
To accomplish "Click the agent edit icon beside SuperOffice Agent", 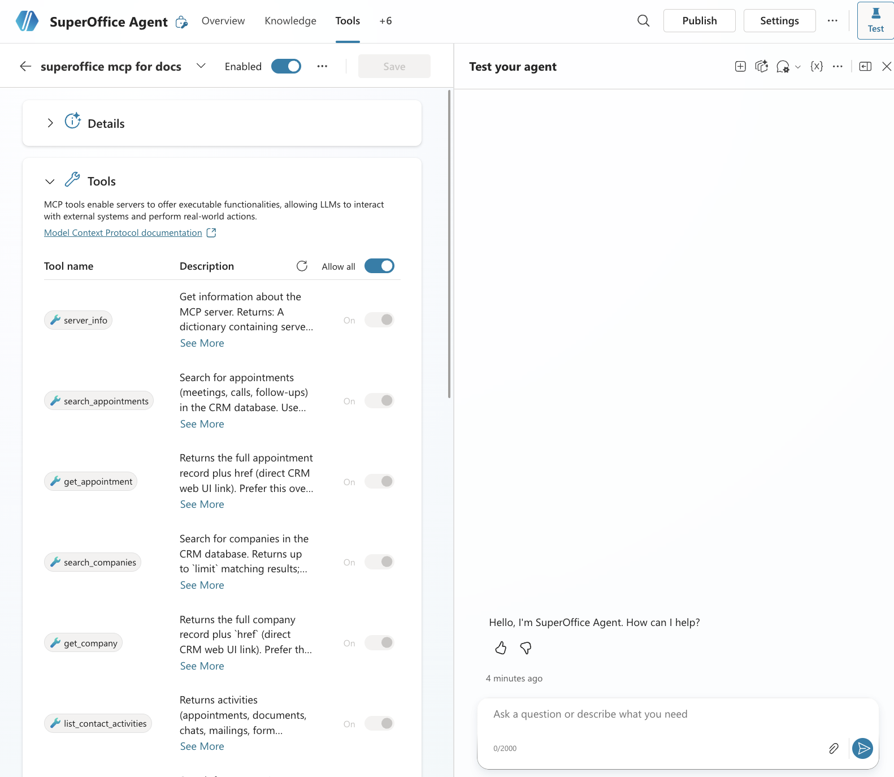I will 181,22.
